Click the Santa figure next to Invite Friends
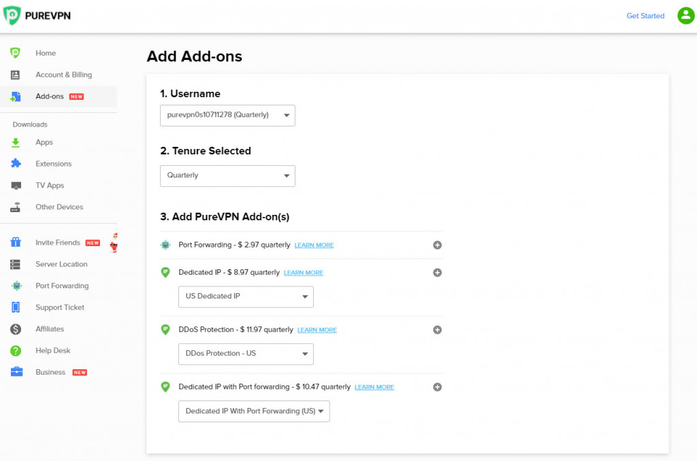 coord(114,243)
